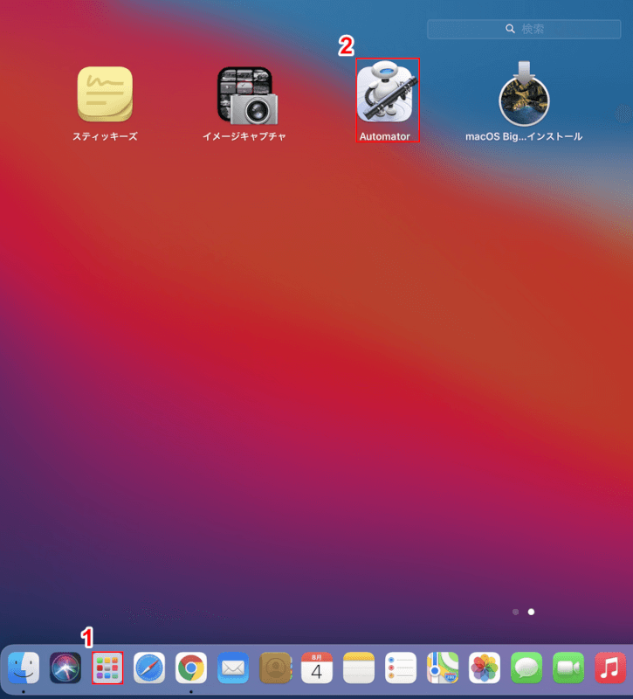633x699 pixels.
Task: Open the Photos app in Dock
Action: click(485, 668)
